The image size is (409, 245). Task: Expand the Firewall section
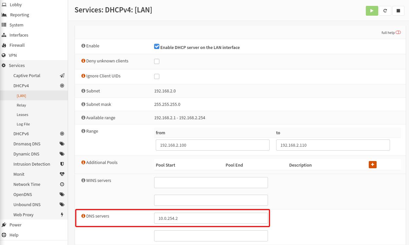tap(17, 45)
